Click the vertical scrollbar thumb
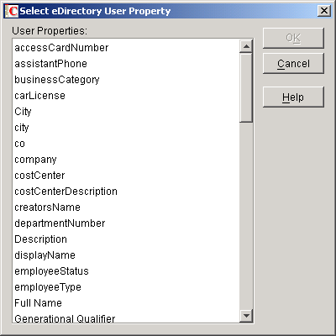The width and height of the screenshot is (336, 336). click(246, 87)
